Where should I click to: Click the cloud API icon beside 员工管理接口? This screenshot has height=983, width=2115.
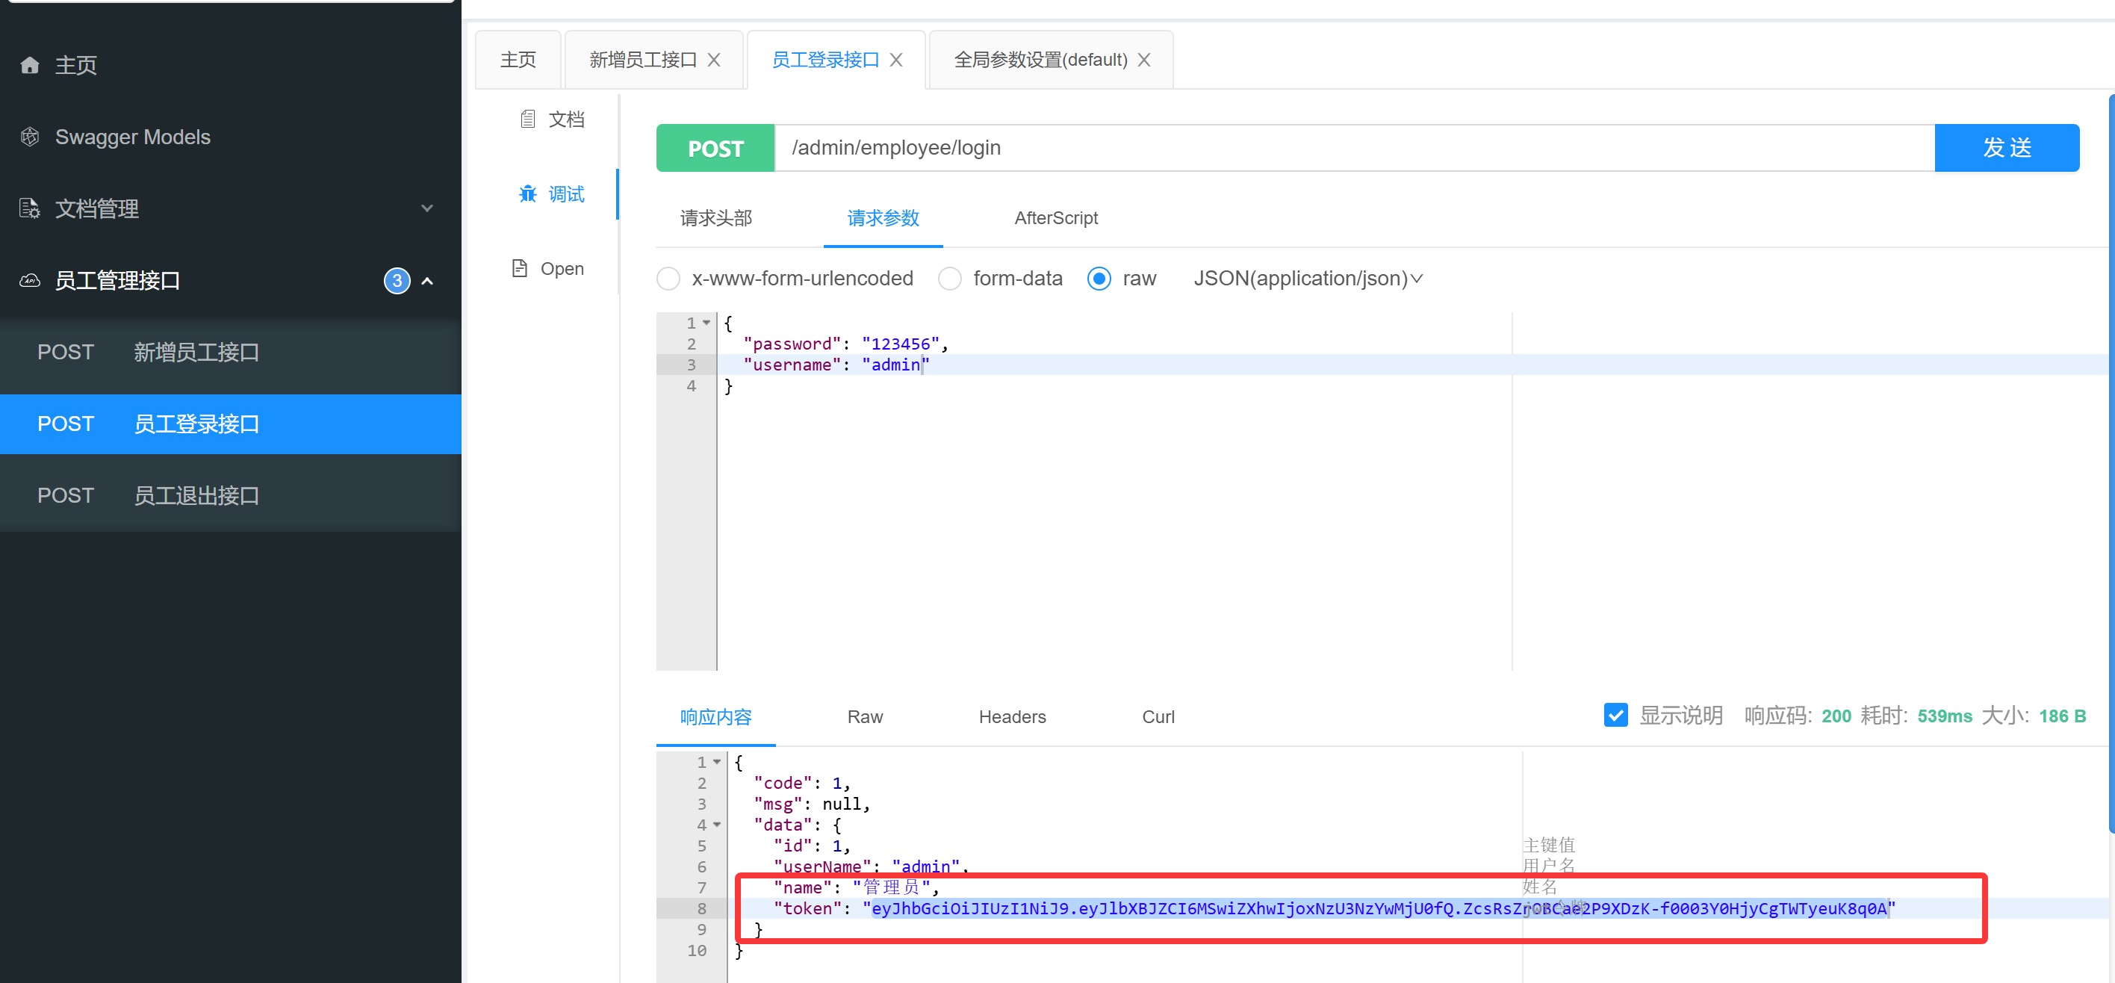[30, 281]
